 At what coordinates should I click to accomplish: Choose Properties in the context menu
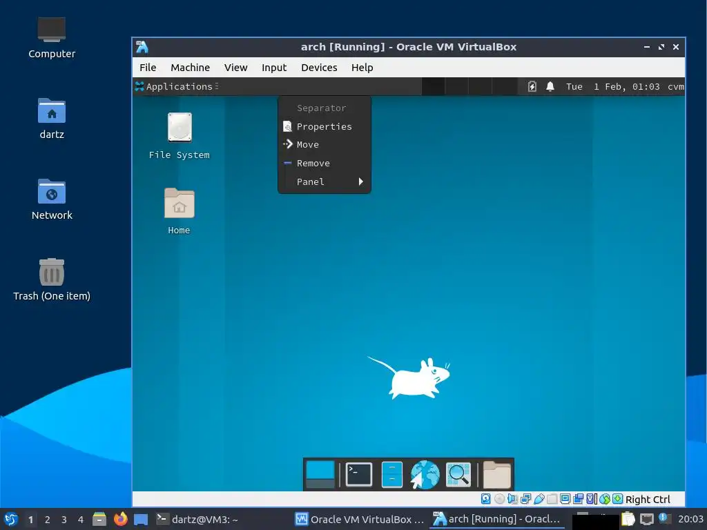(325, 127)
